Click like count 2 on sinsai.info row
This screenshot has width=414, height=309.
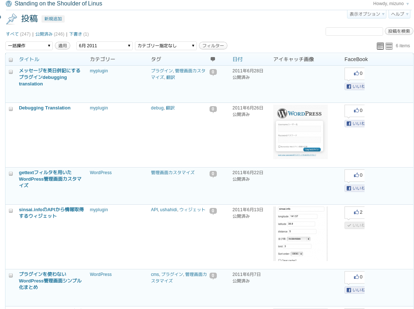(355, 212)
